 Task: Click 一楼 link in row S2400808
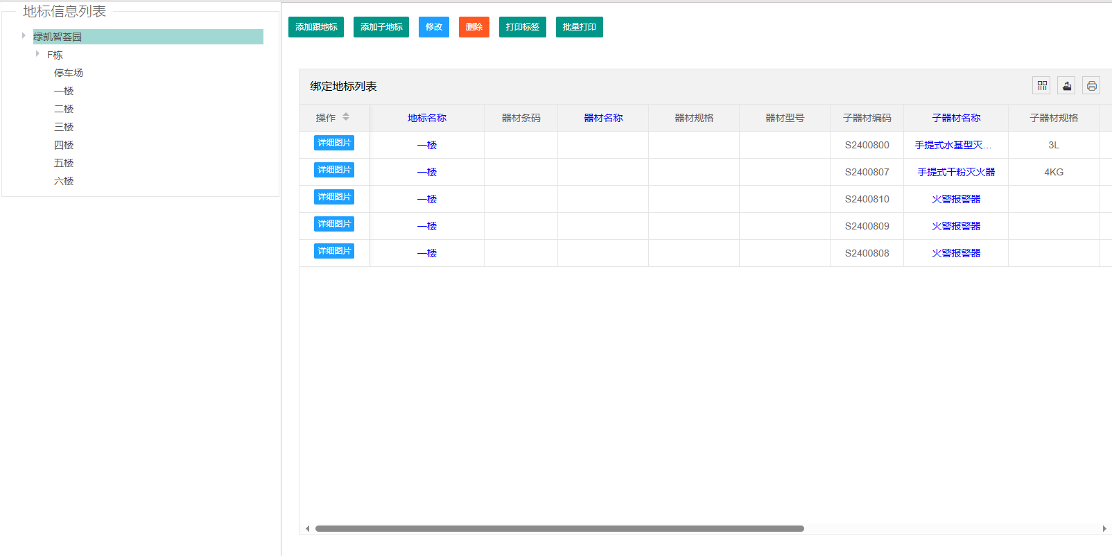pyautogui.click(x=427, y=253)
